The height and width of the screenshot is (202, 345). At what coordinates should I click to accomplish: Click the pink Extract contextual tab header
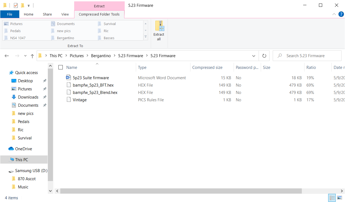point(99,6)
